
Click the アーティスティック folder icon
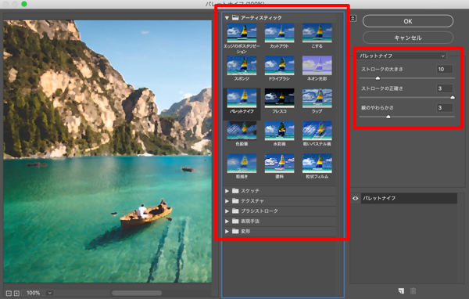coord(235,18)
